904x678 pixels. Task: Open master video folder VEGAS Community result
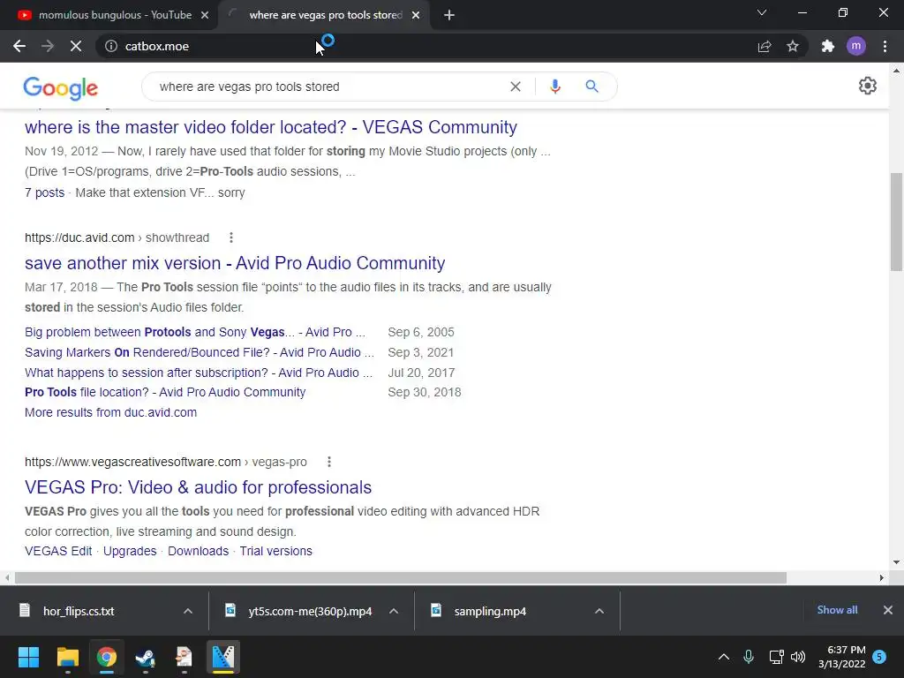(271, 127)
